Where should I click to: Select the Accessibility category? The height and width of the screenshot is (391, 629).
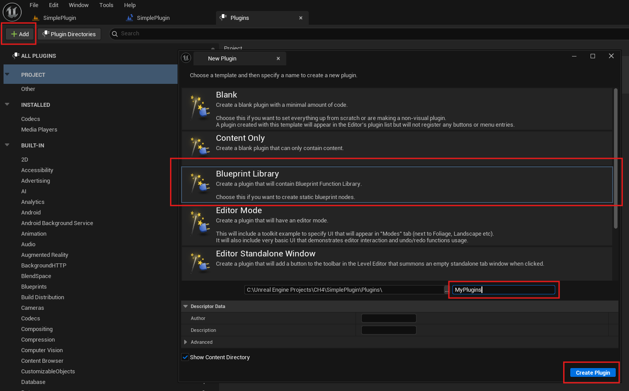(x=37, y=170)
